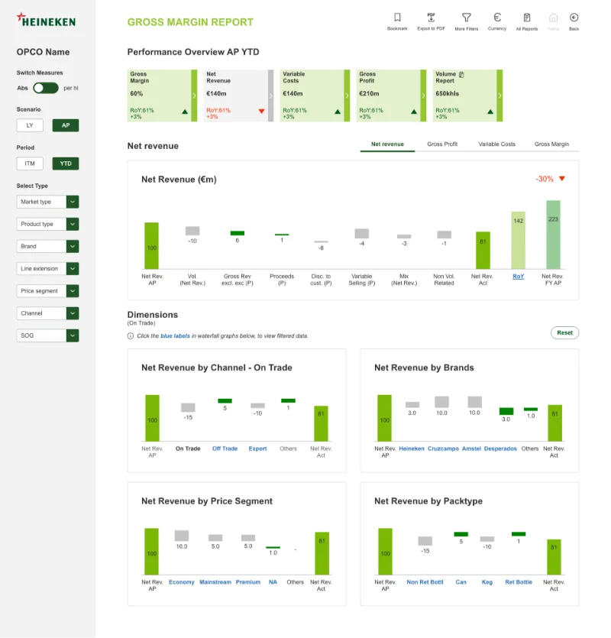
Task: Switch to the Gross Profit tab
Action: [x=442, y=144]
